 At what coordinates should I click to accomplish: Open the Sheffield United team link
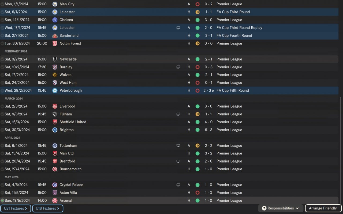73,122
